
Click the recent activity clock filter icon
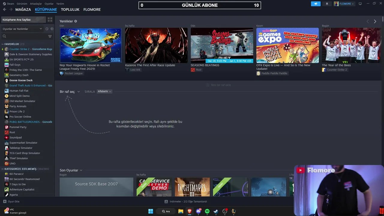pos(47,29)
